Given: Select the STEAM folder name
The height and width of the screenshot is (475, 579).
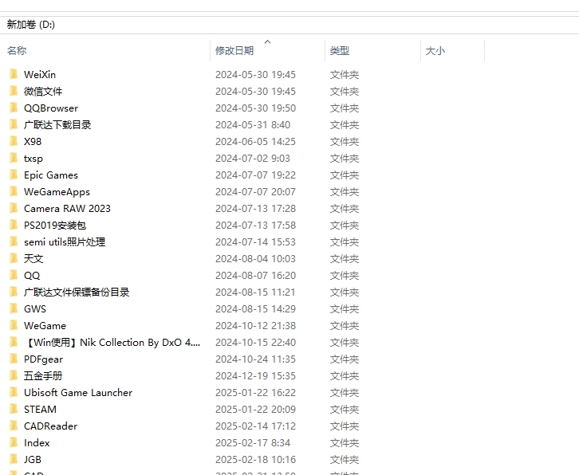Looking at the screenshot, I should pyautogui.click(x=40, y=410).
